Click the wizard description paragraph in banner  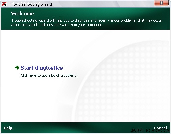(x=87, y=23)
